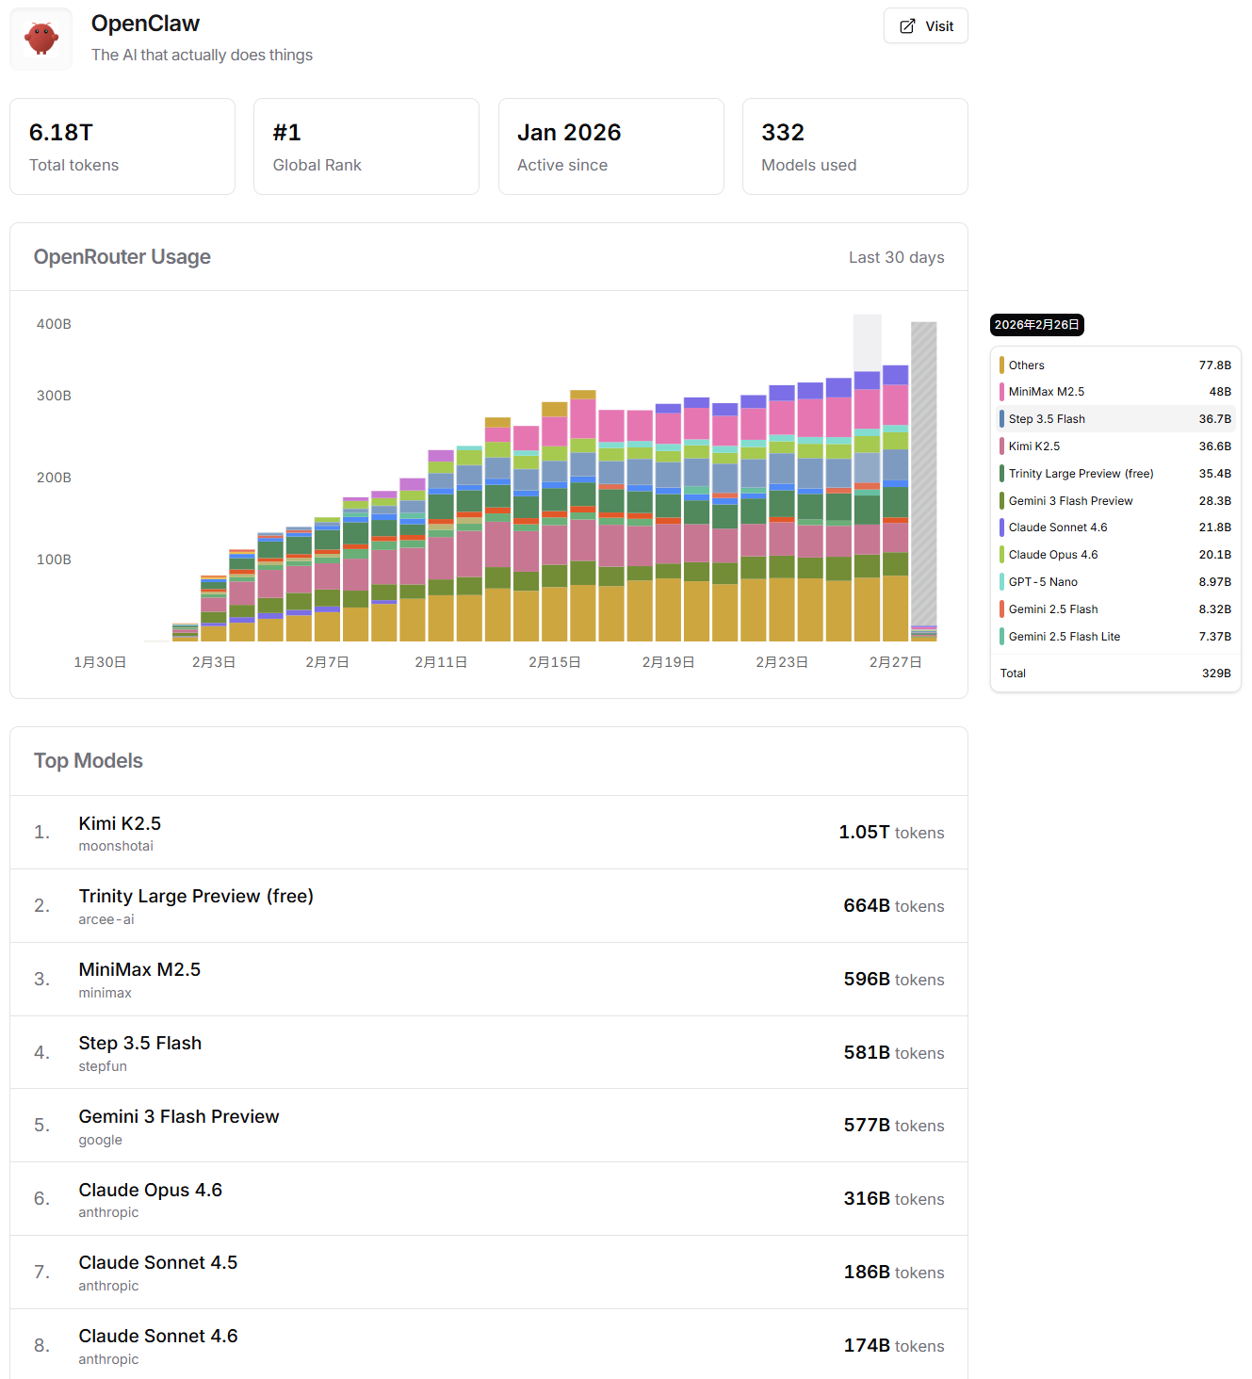This screenshot has height=1379, width=1252.
Task: Click the Global Rank #1 card
Action: [366, 147]
